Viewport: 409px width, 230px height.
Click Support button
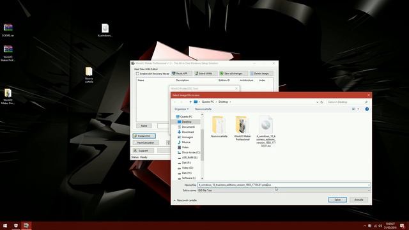pos(143,151)
